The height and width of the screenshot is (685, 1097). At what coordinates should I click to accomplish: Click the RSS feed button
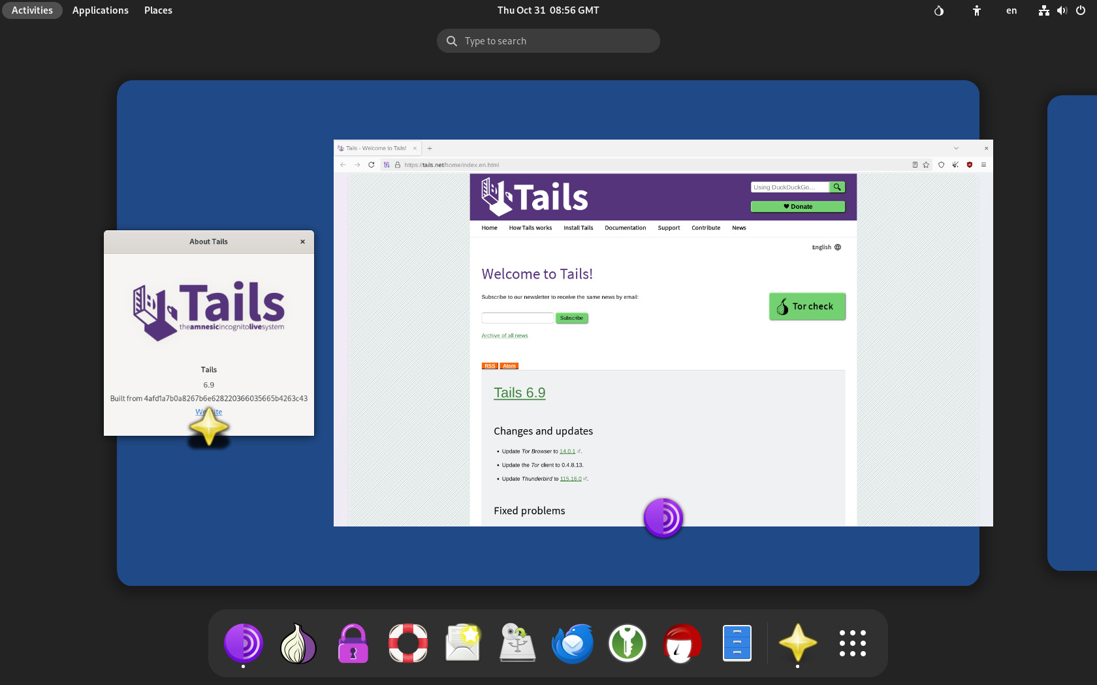(x=490, y=366)
